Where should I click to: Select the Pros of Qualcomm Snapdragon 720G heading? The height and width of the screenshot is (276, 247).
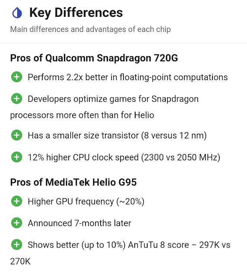94,58
